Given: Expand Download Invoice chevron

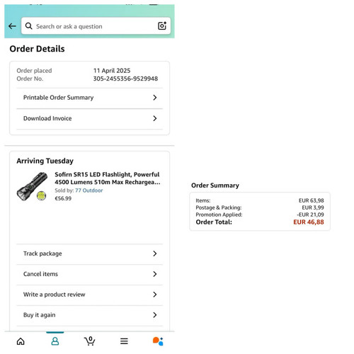Looking at the screenshot, I should click(x=155, y=118).
